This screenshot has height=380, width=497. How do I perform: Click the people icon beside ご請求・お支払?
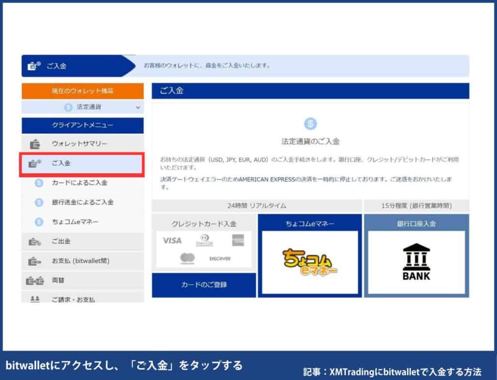35,299
